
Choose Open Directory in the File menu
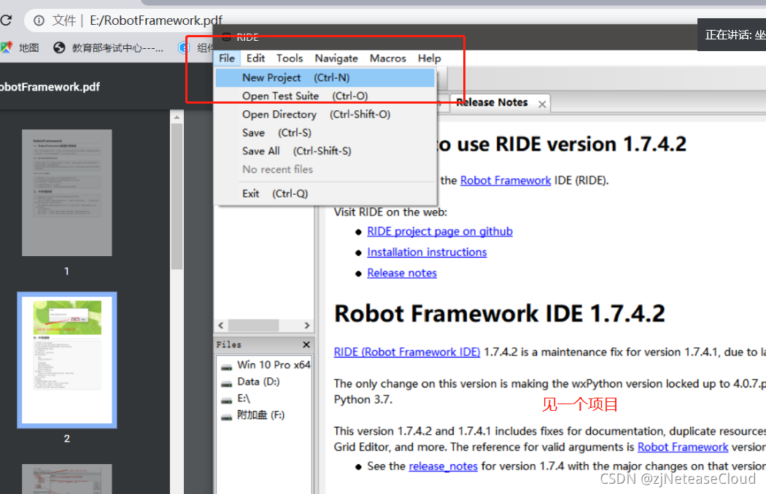[279, 114]
